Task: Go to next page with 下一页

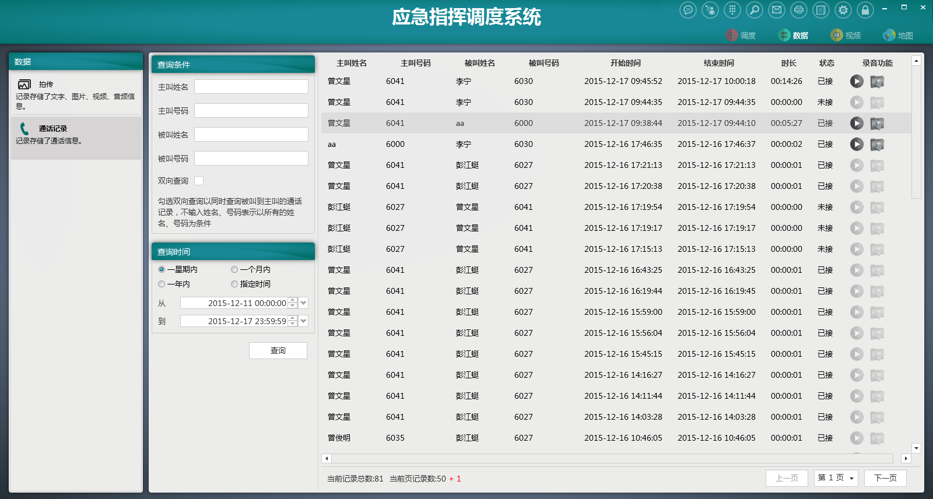Action: click(x=885, y=478)
